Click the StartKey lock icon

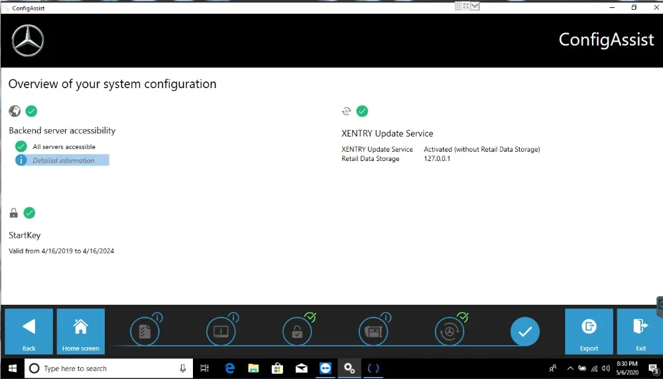point(14,213)
